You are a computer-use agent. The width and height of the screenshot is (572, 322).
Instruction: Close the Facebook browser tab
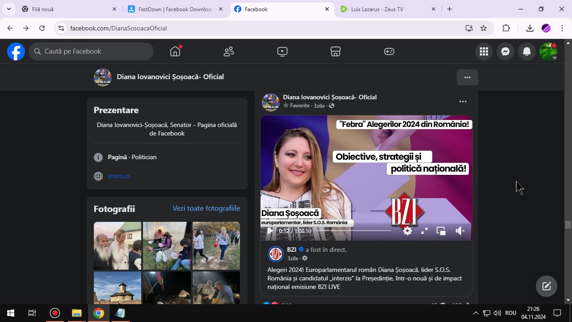tap(327, 9)
